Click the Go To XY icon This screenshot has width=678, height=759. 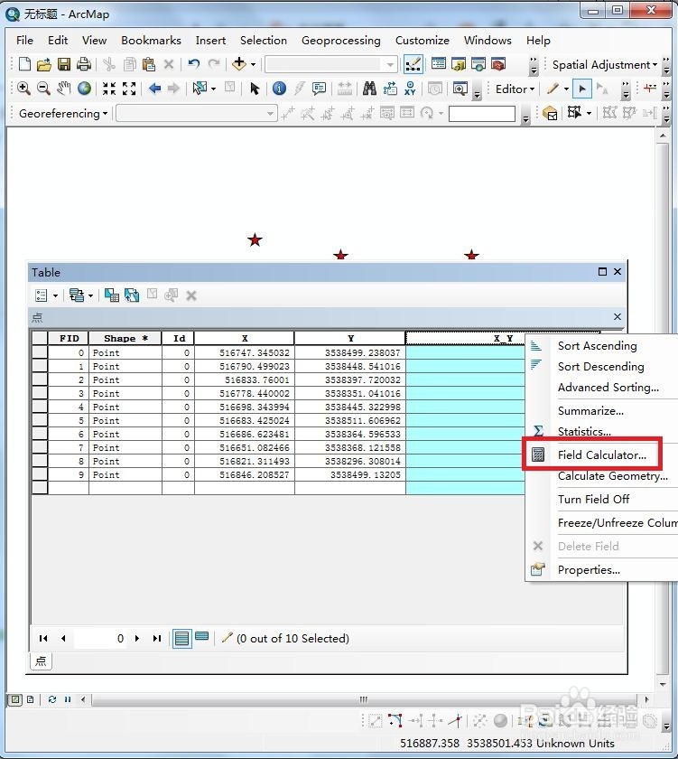coord(410,89)
